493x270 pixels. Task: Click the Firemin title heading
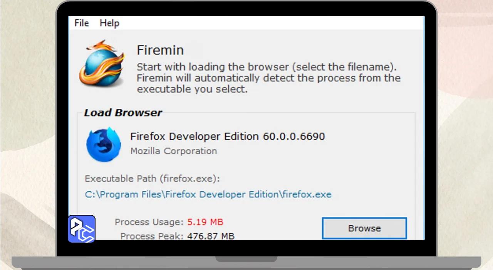(160, 50)
